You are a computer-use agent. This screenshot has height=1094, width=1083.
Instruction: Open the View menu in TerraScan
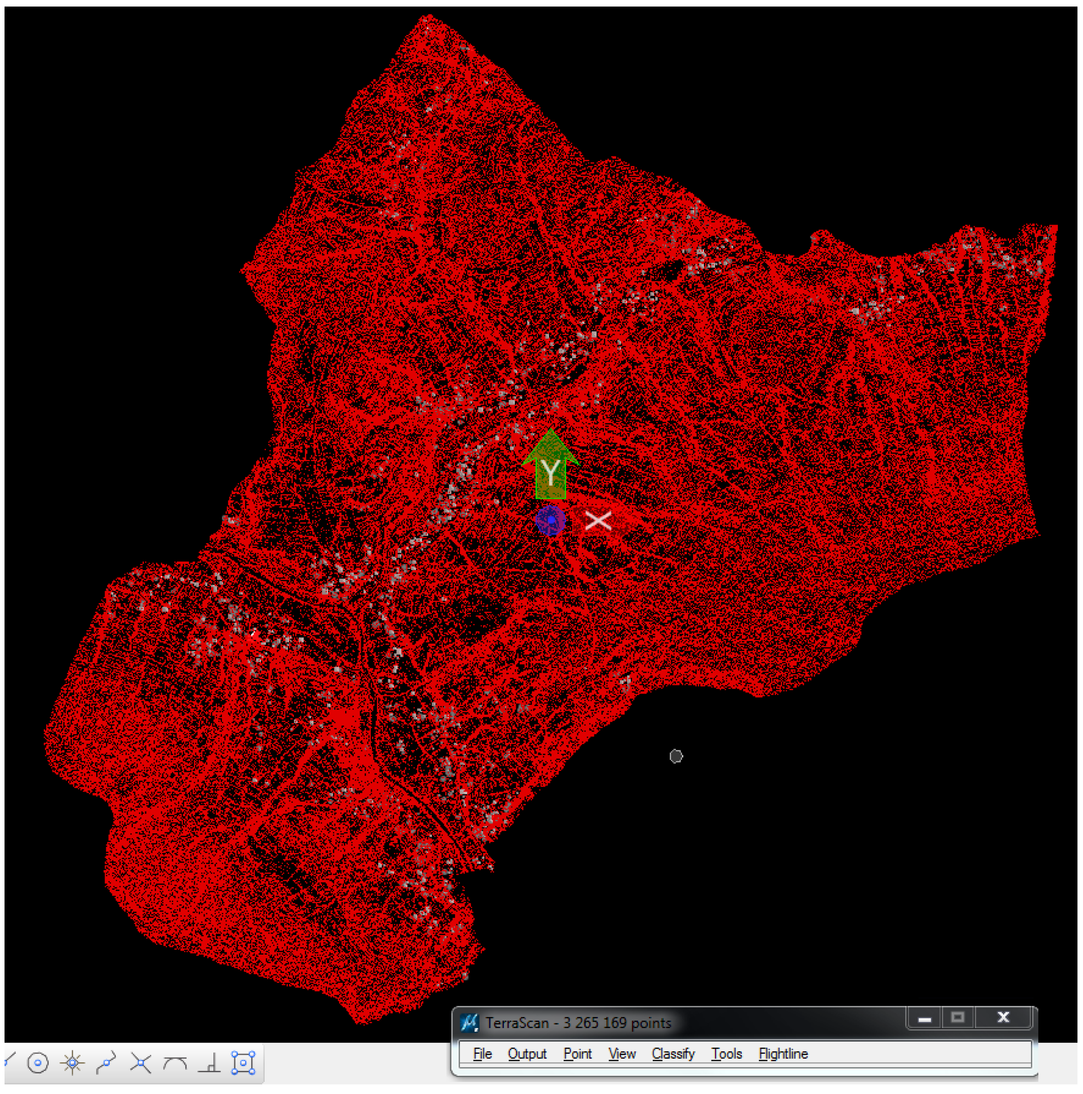point(622,1053)
